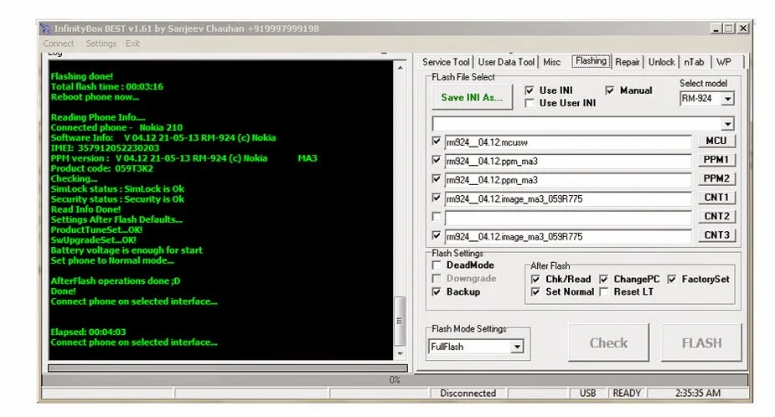Image resolution: width=775 pixels, height=417 pixels.
Task: Open the Settings menu
Action: [101, 44]
